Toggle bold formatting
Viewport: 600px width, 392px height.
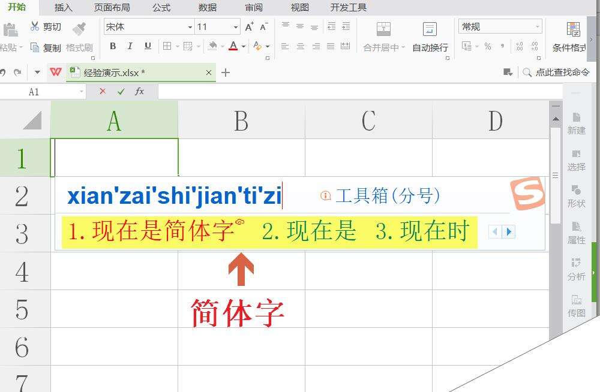click(113, 46)
